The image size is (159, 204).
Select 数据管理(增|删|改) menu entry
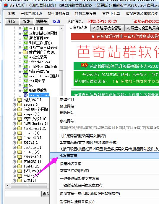pyautogui.click(x=74, y=170)
